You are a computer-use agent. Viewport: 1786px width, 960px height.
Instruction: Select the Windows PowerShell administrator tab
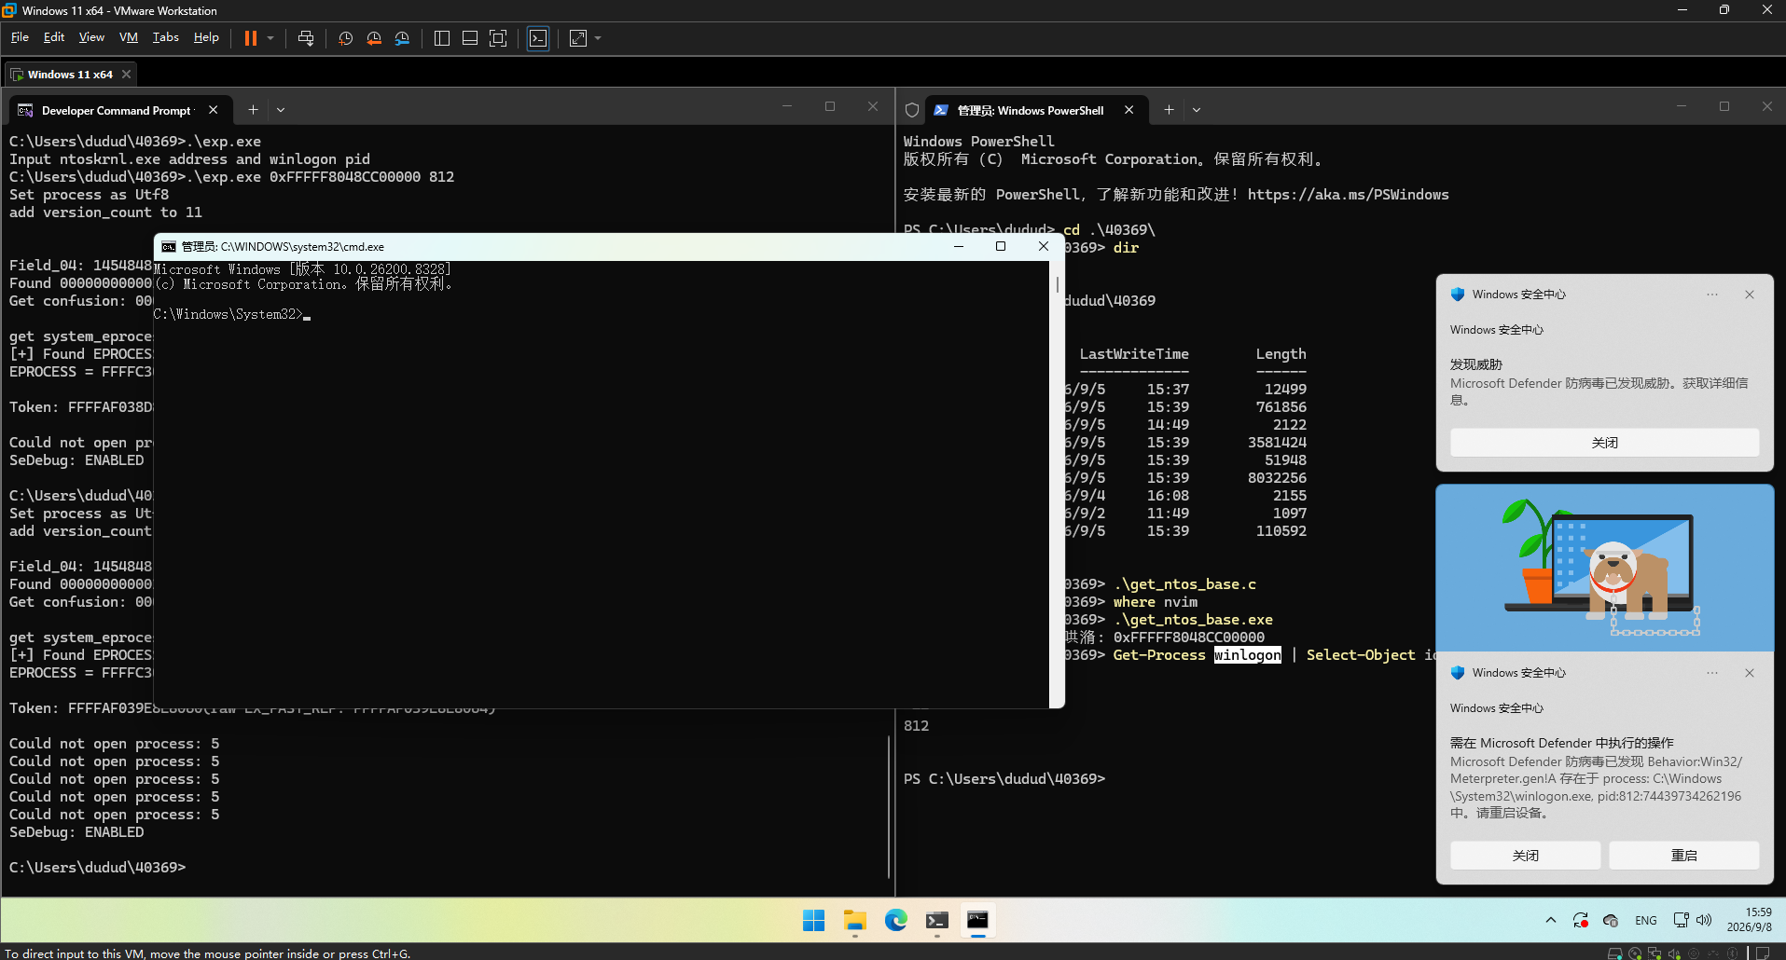point(1031,110)
